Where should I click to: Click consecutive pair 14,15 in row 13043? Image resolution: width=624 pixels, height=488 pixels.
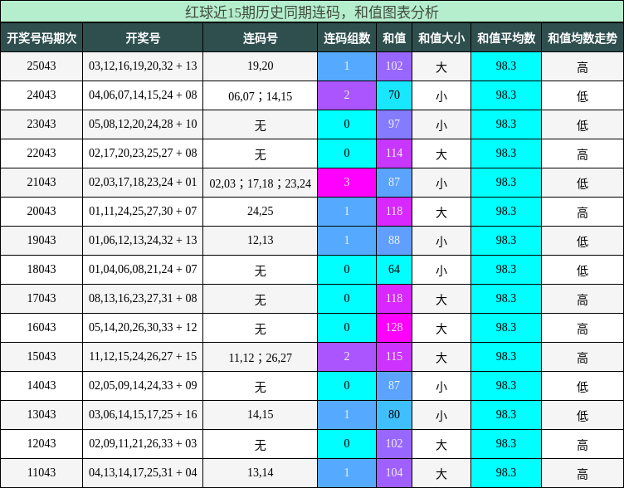coord(261,414)
